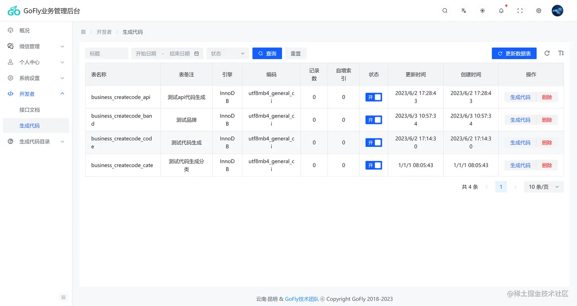Click 生成代码 for business_createcode_band

pyautogui.click(x=520, y=120)
